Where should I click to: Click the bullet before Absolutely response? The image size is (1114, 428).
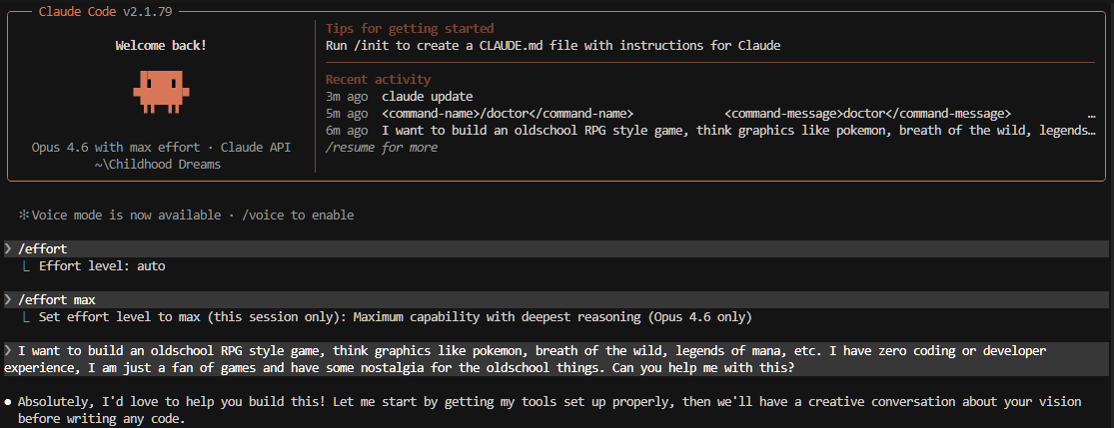pos(8,402)
